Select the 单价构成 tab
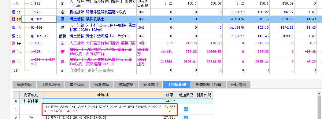 (x=77, y=85)
